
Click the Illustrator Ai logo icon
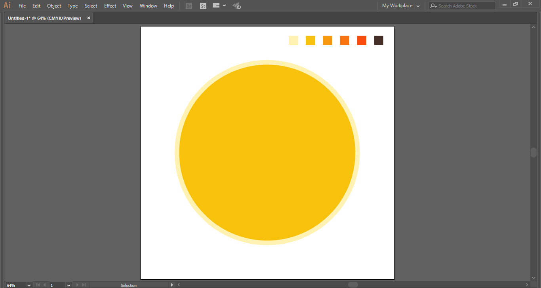[7, 6]
